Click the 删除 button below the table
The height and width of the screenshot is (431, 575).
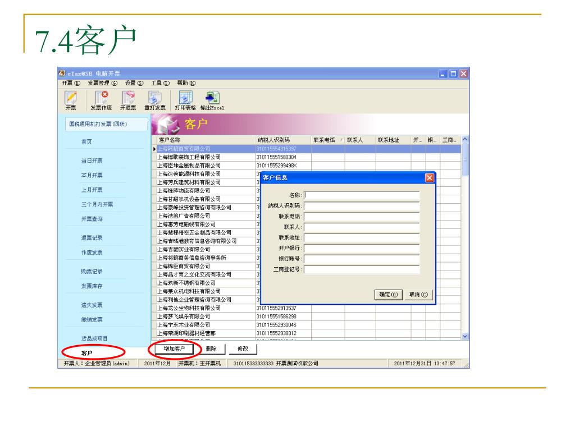coord(211,349)
